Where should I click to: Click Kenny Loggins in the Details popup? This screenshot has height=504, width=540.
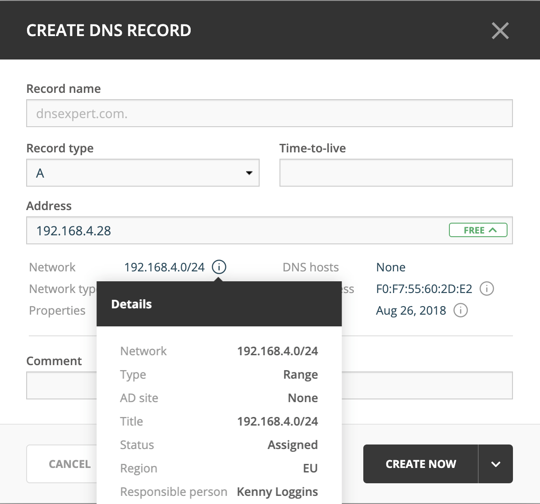point(277,492)
